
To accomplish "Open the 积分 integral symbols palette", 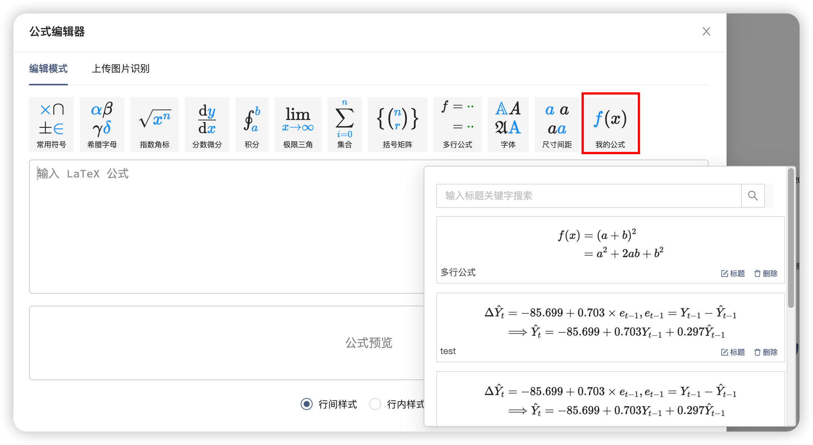I will click(252, 124).
